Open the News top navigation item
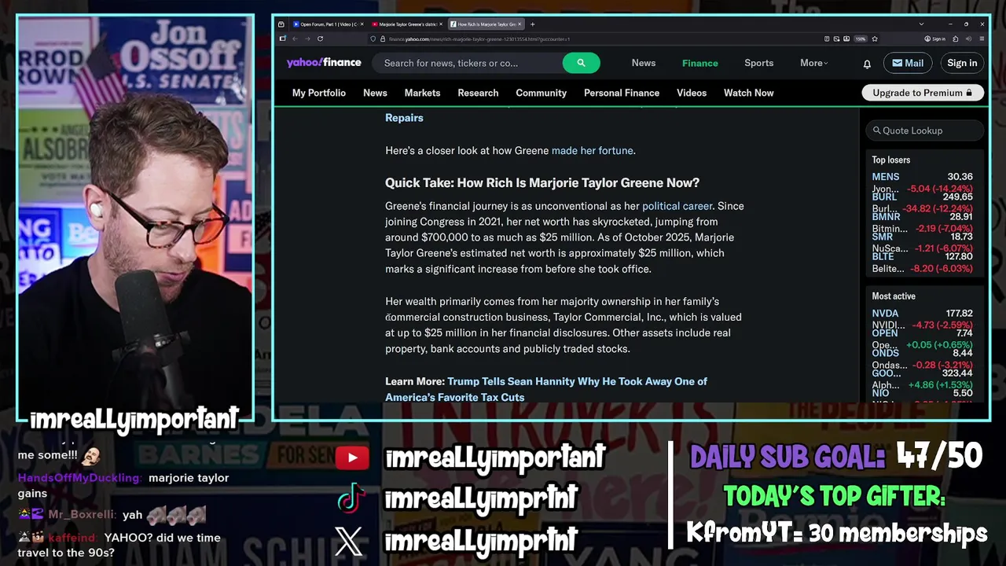 click(x=643, y=63)
